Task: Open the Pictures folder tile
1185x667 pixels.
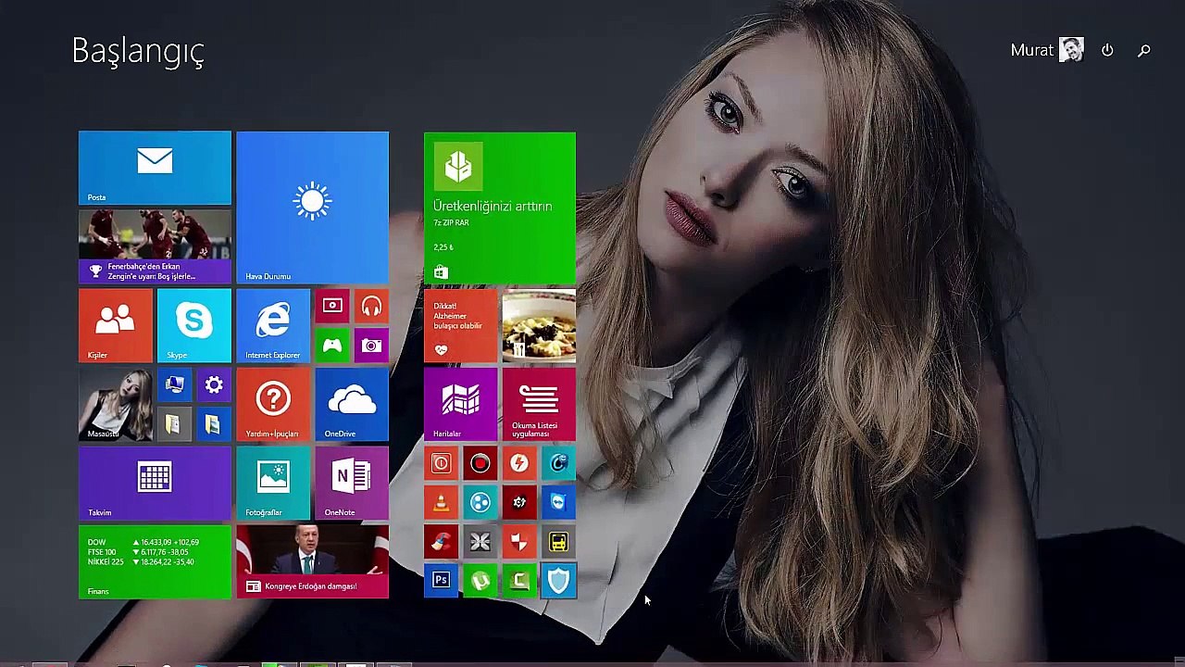Action: [x=214, y=424]
